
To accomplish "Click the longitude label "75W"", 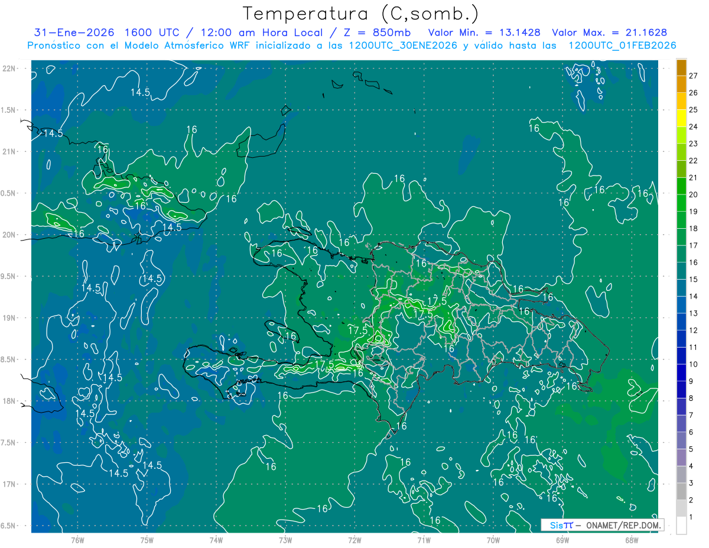I will coord(147,540).
